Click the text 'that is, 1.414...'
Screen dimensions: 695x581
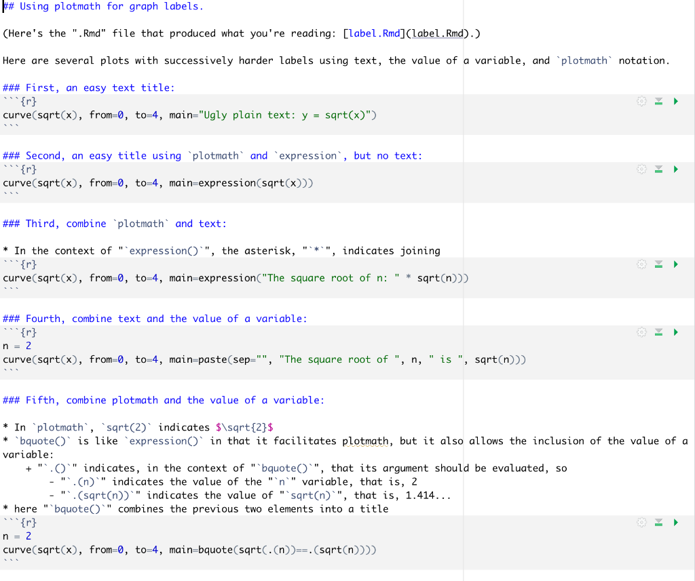[x=402, y=496]
